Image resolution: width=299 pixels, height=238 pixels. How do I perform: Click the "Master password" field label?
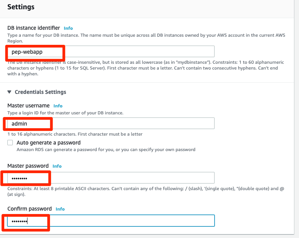[x=28, y=166]
